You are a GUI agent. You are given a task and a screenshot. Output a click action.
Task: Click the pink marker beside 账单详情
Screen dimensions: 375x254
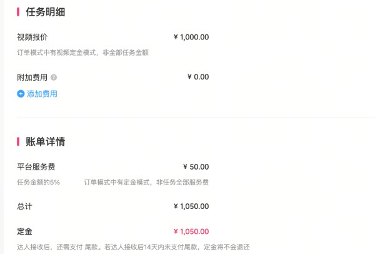point(18,141)
